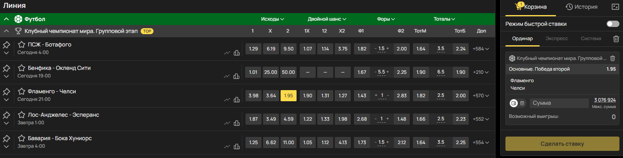The height and width of the screenshot is (158, 623).
Task: Deselect the highlighted 1.95 odds for Челси
Action: [x=288, y=96]
